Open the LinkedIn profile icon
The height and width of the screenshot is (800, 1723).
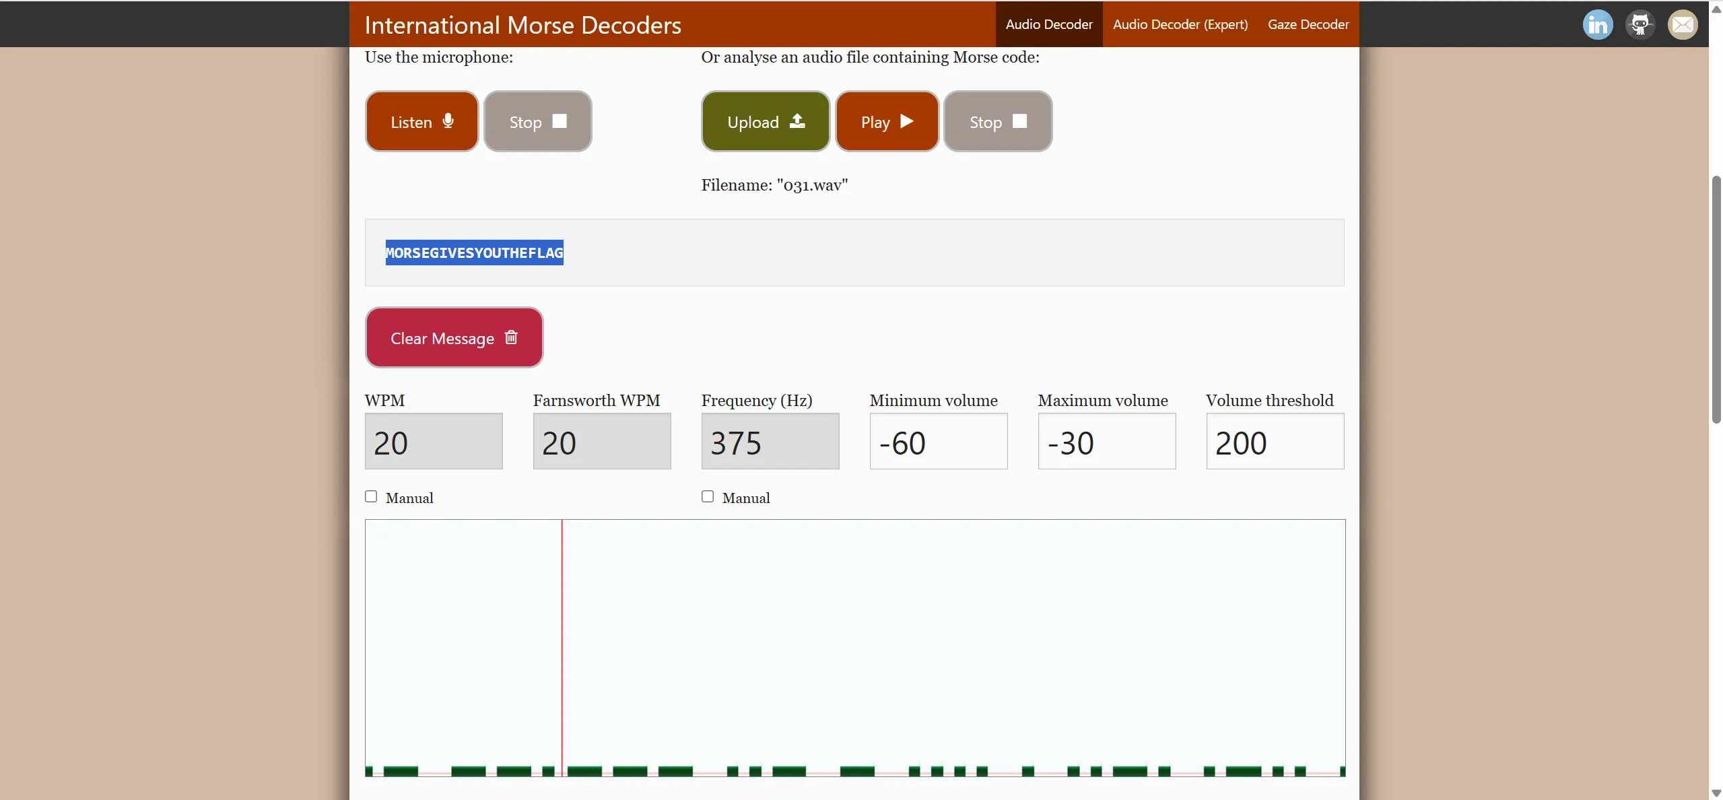point(1597,25)
